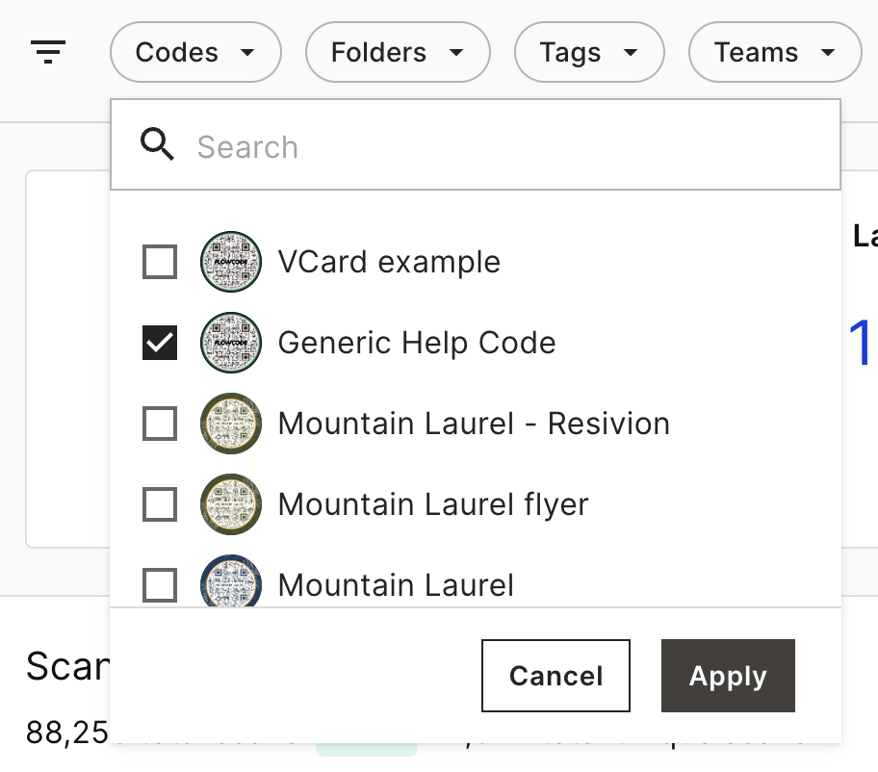Viewport: 878px width, 772px height.
Task: Expand the Teams dropdown filter
Action: pyautogui.click(x=775, y=52)
